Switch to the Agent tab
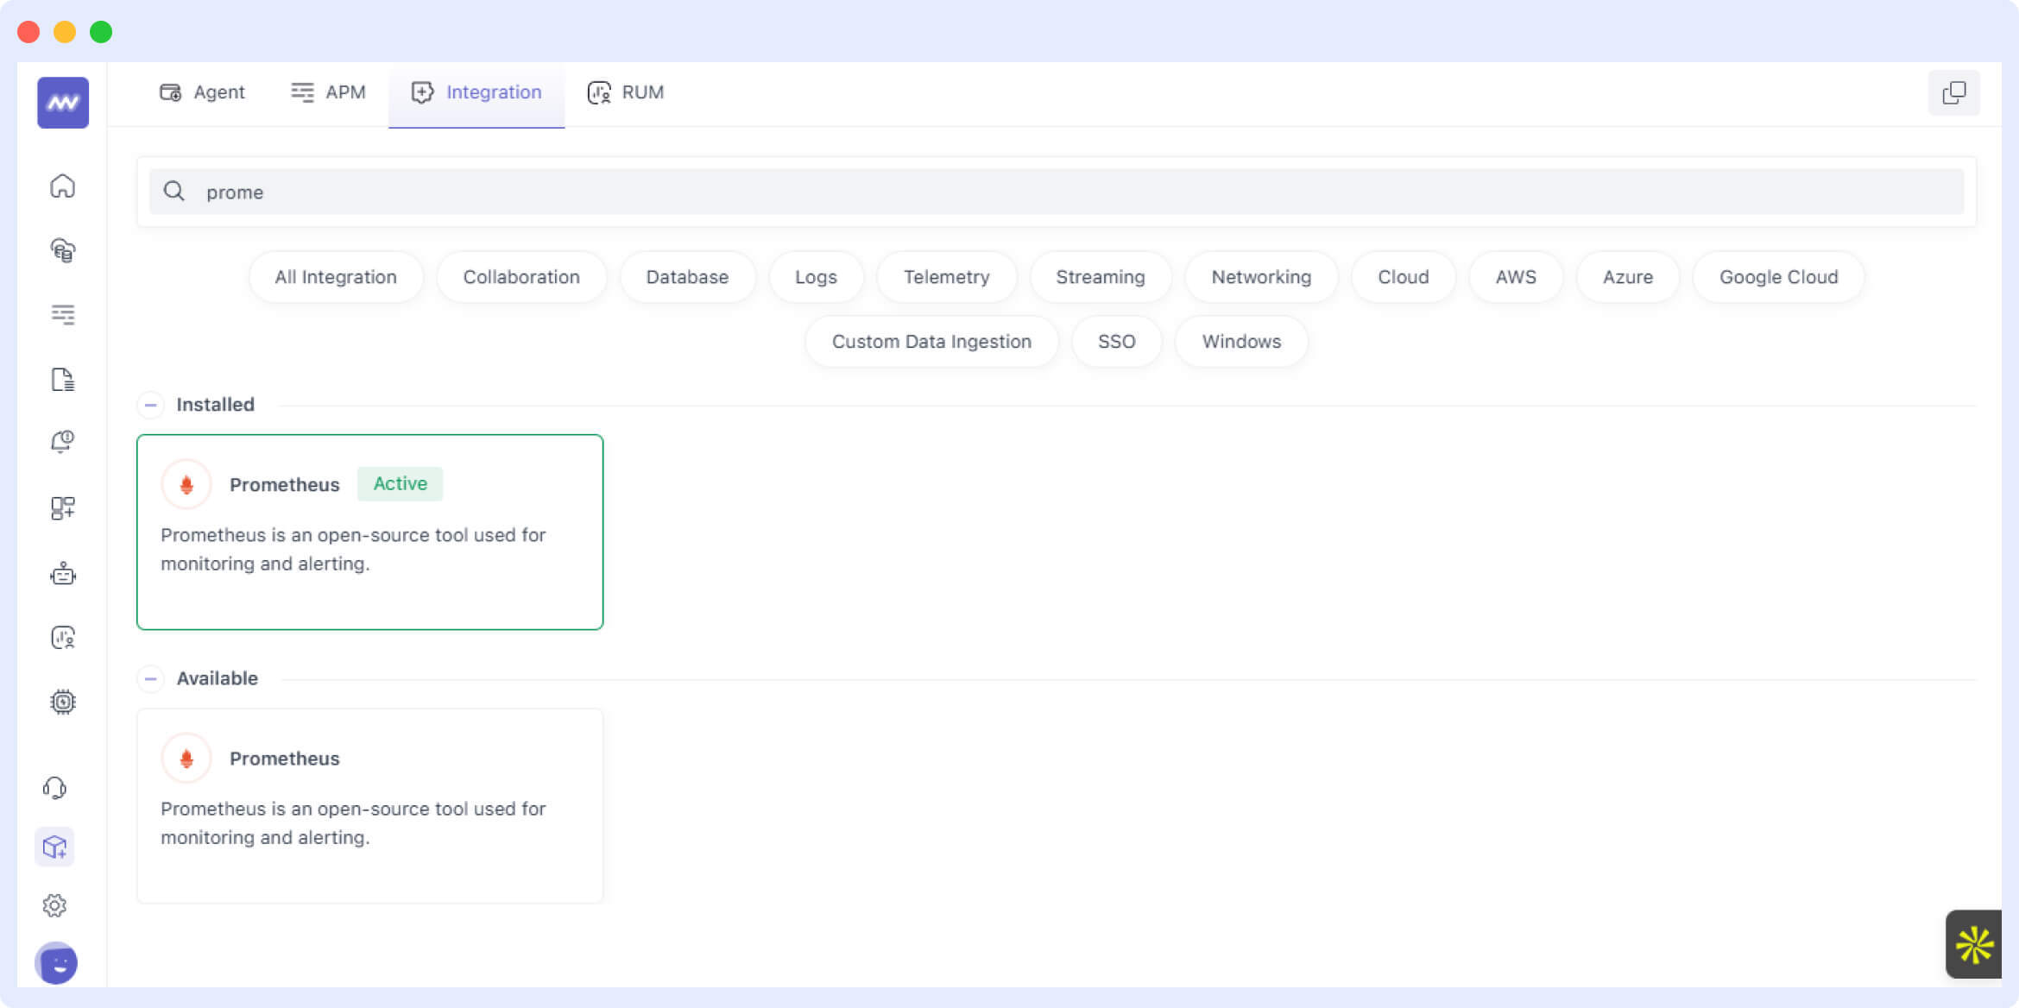This screenshot has height=1008, width=2019. [202, 92]
